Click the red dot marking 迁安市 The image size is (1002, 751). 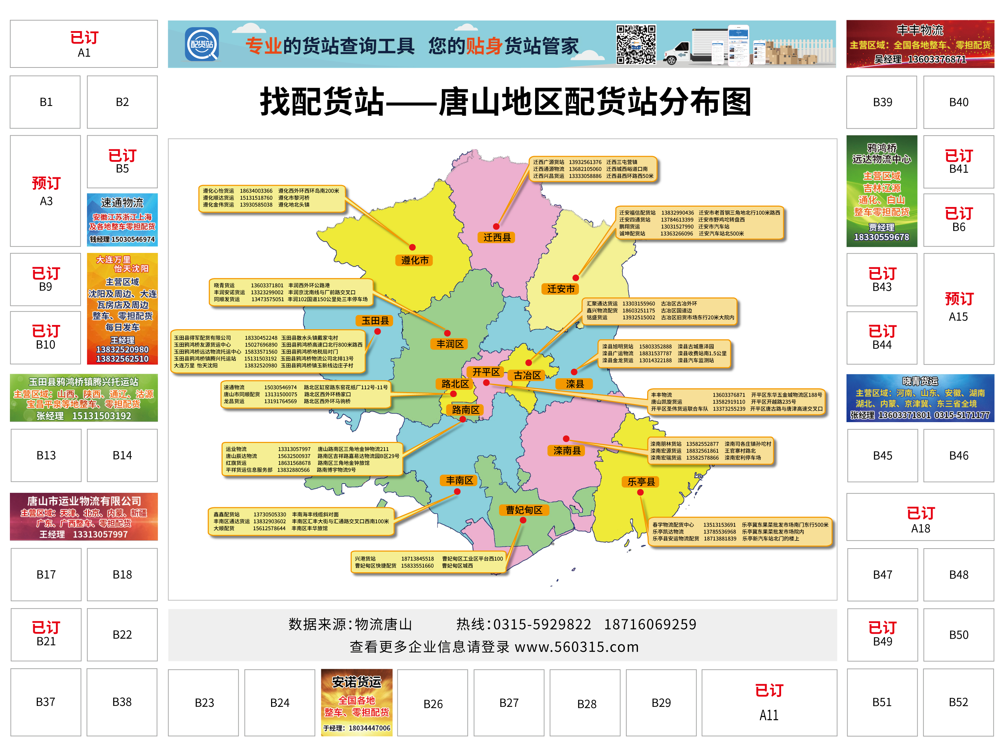[575, 278]
